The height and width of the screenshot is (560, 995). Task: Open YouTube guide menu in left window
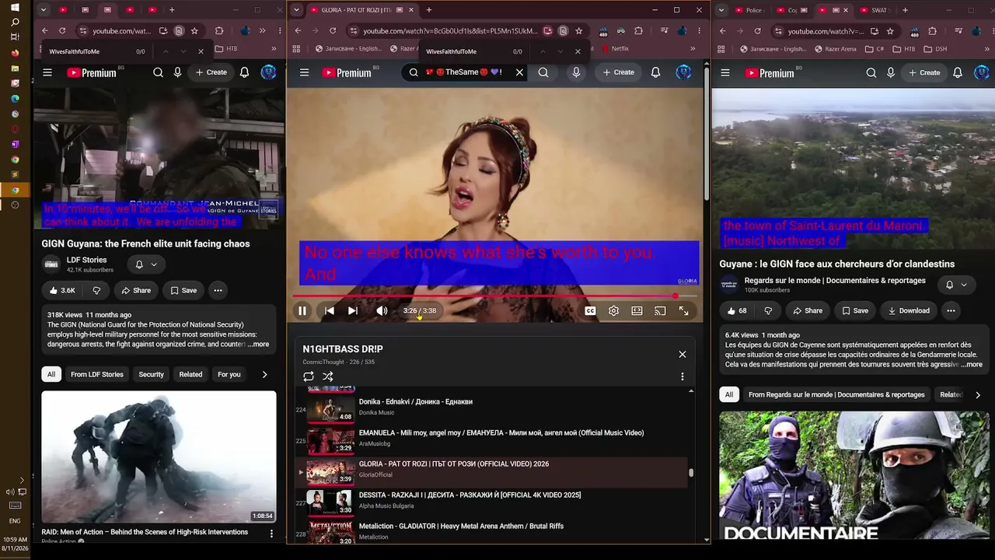tap(47, 72)
